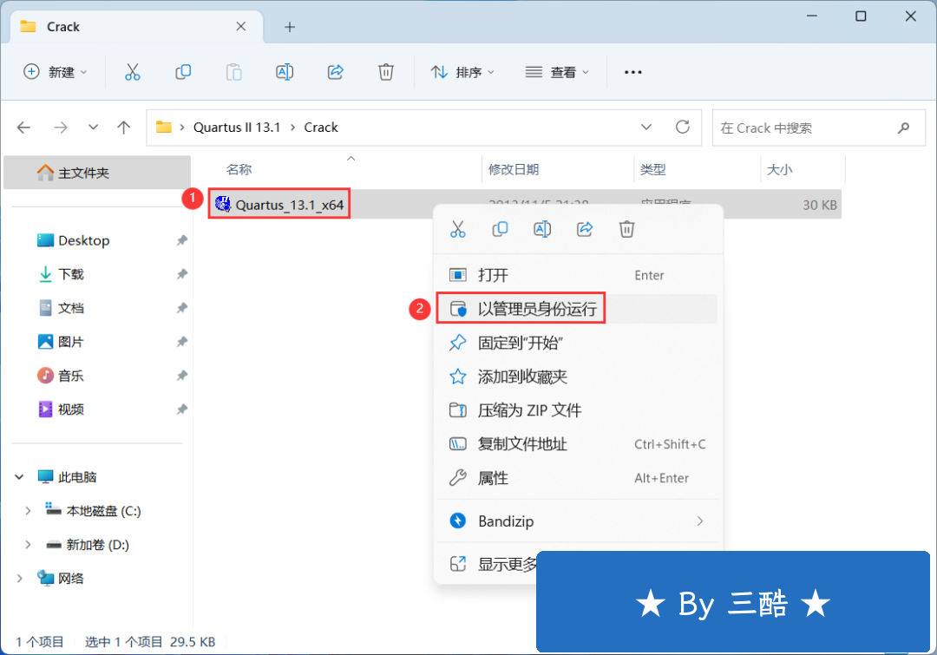The height and width of the screenshot is (655, 937).
Task: Click the Copy icon in the context menu
Action: click(500, 229)
